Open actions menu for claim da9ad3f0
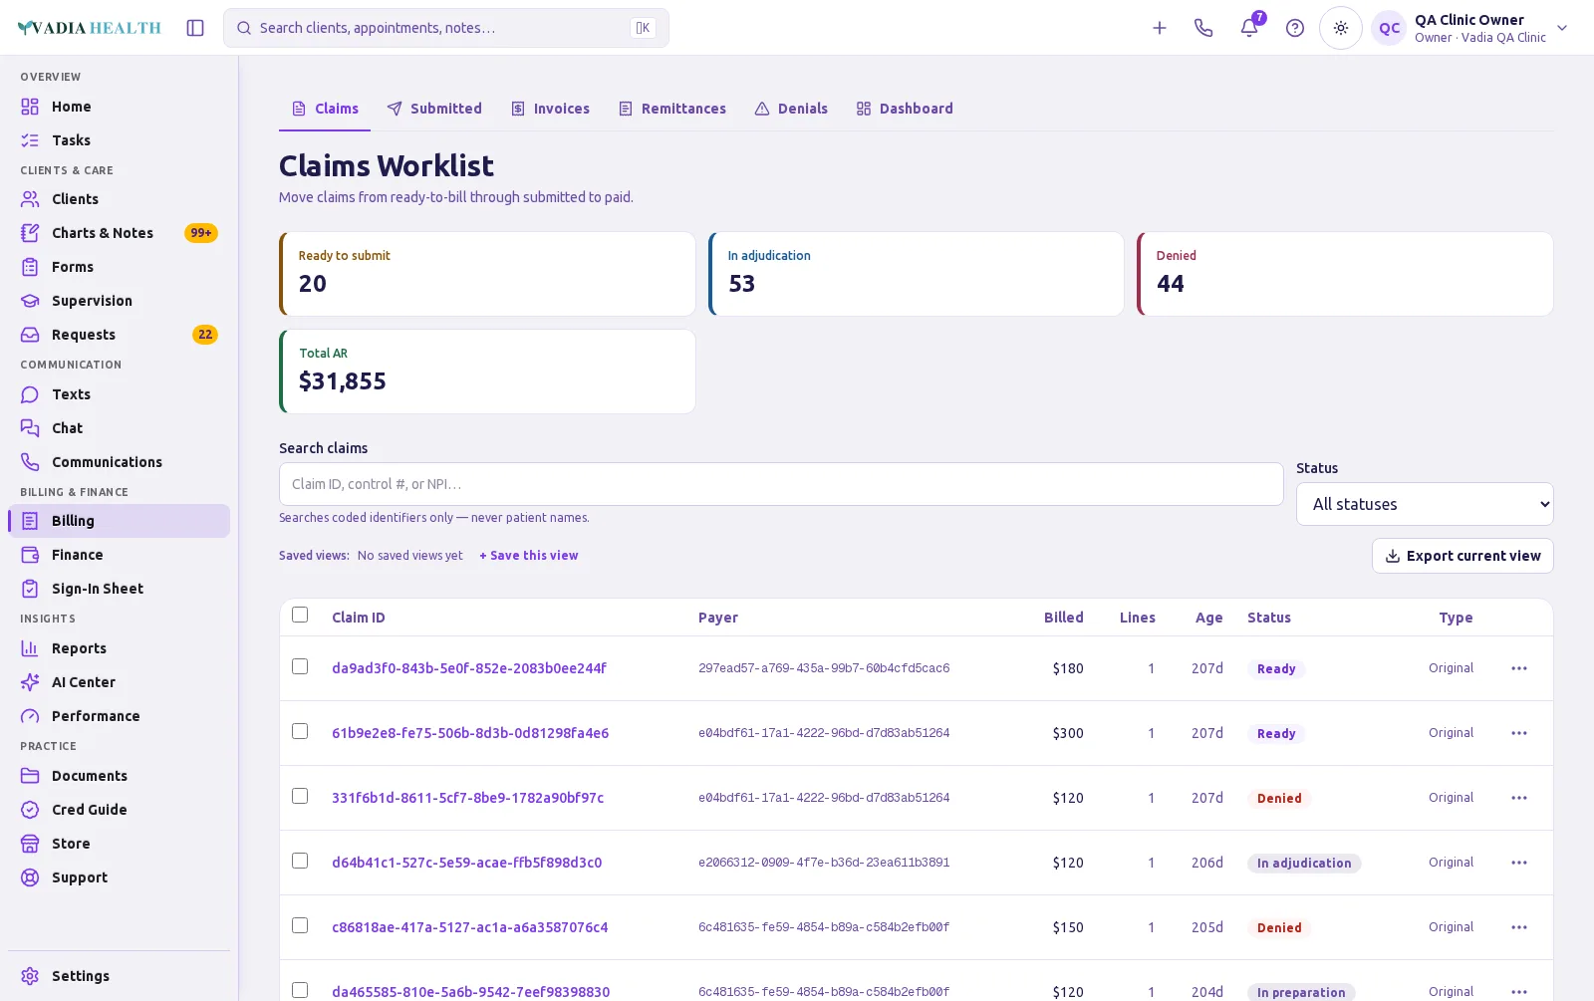The image size is (1594, 1001). click(x=1519, y=668)
